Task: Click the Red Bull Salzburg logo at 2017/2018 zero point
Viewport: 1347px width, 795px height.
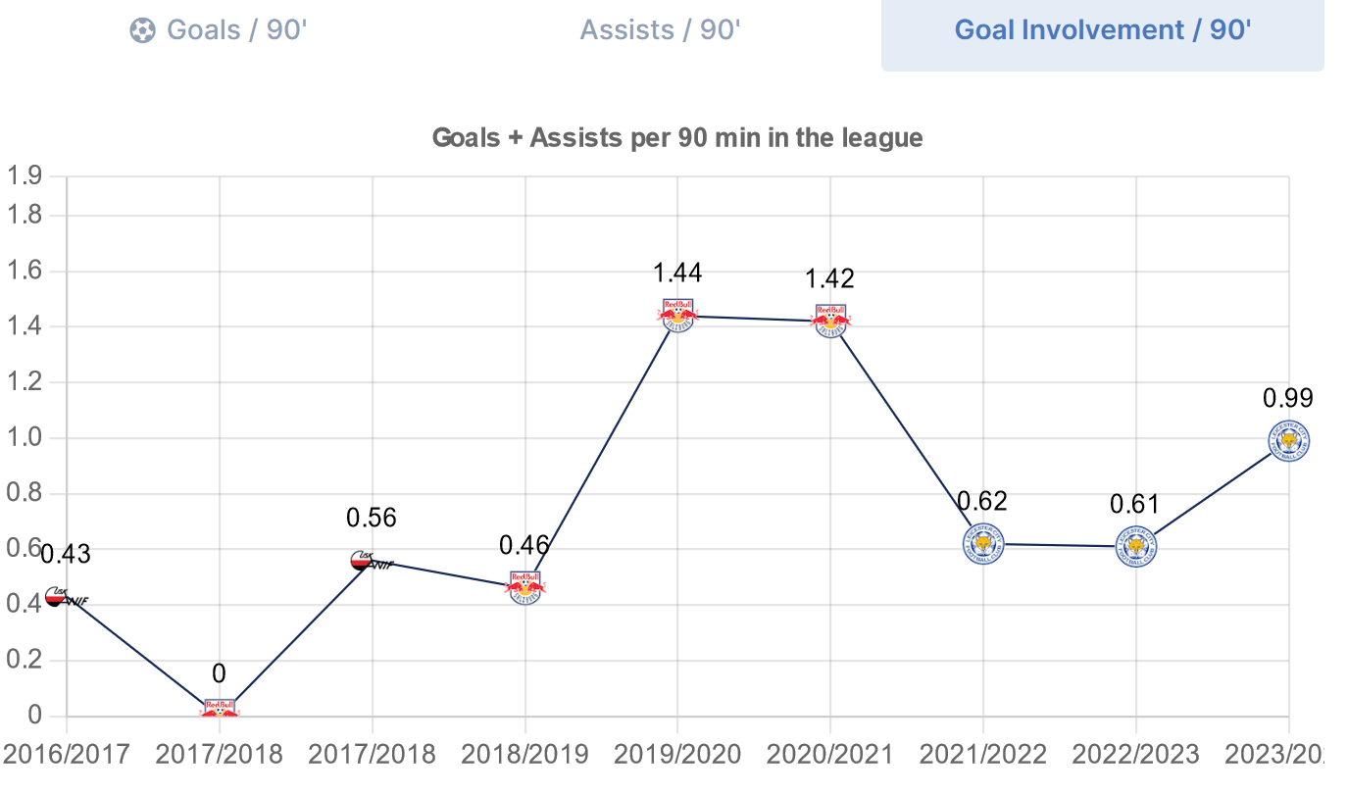Action: coord(220,708)
